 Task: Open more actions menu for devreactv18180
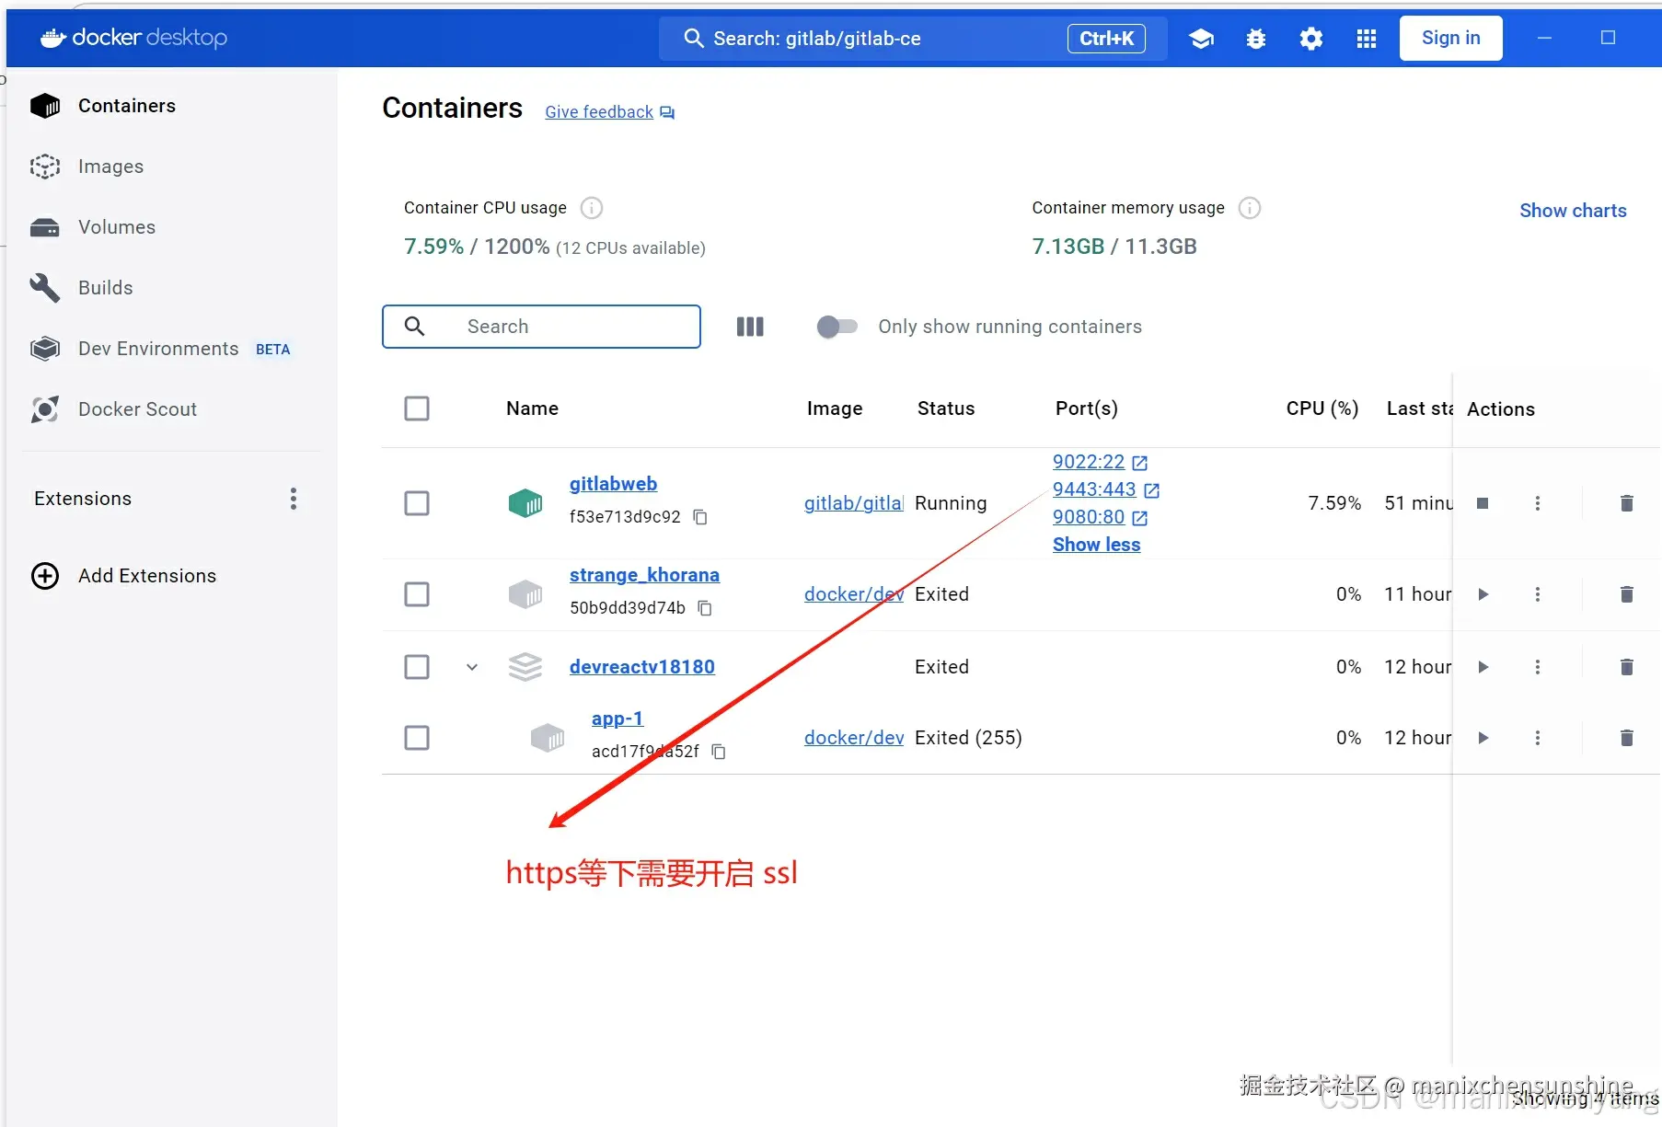(1537, 667)
